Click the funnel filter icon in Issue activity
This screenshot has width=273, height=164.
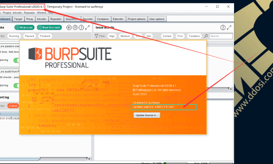pos(96,36)
